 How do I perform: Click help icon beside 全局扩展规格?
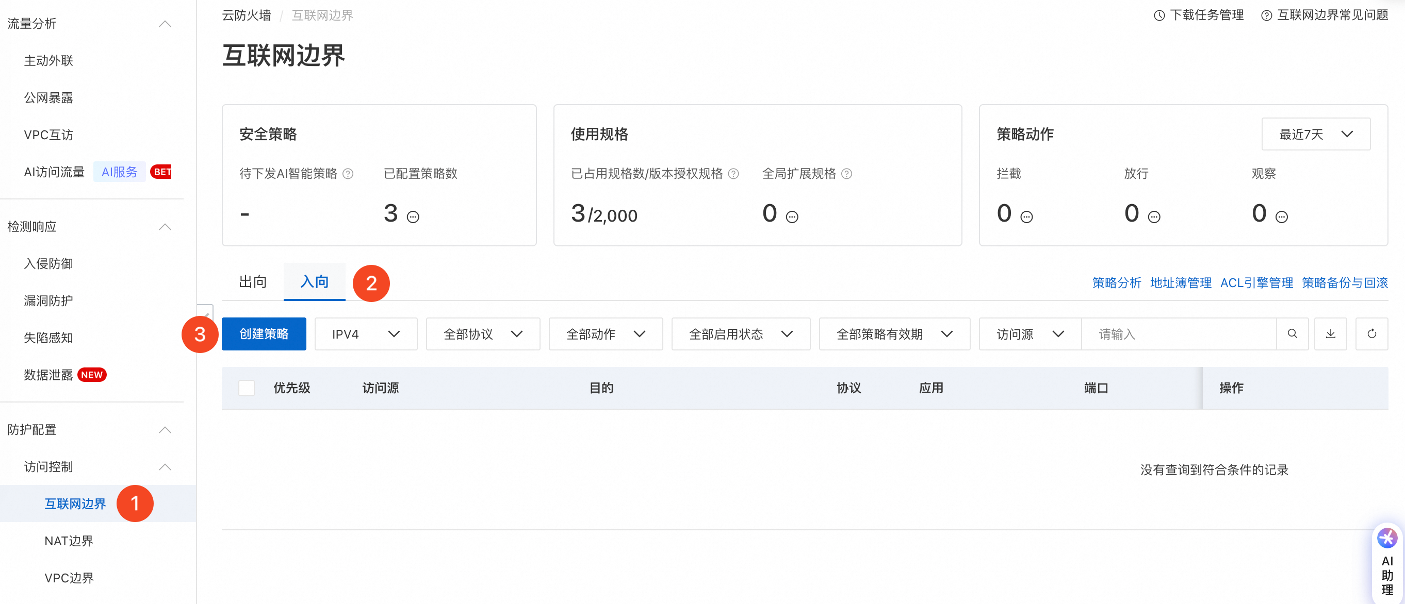point(846,173)
